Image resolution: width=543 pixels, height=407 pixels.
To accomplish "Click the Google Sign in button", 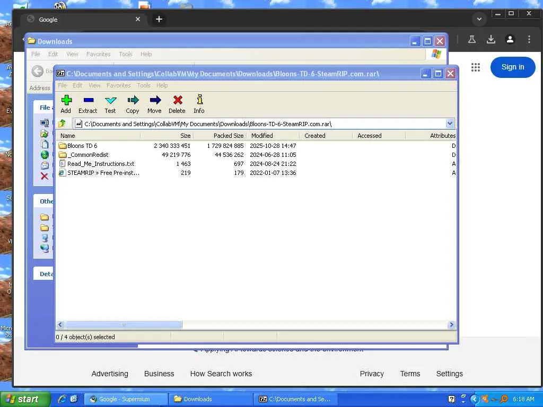I will point(513,67).
